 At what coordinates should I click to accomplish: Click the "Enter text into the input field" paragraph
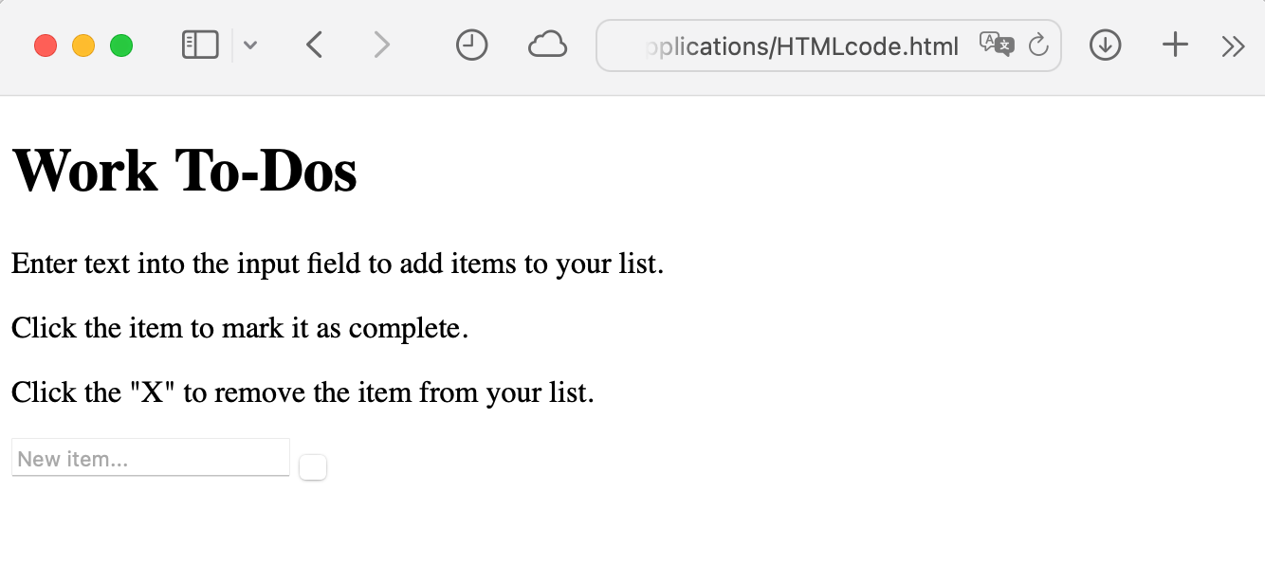click(337, 263)
